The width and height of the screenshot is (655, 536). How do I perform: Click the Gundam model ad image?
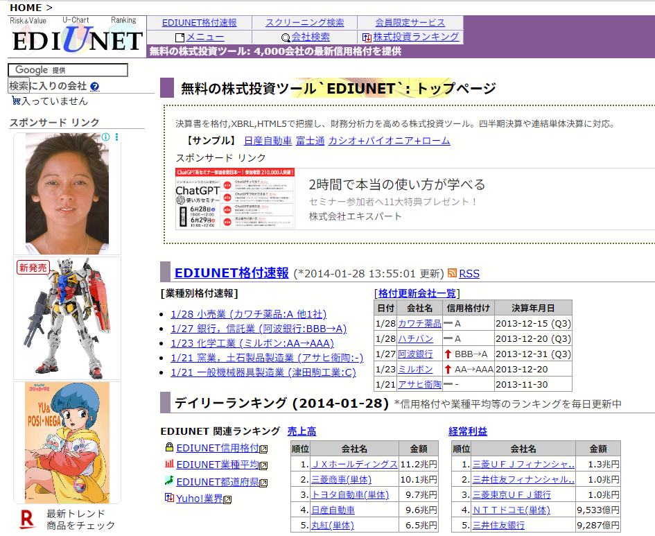(67, 318)
